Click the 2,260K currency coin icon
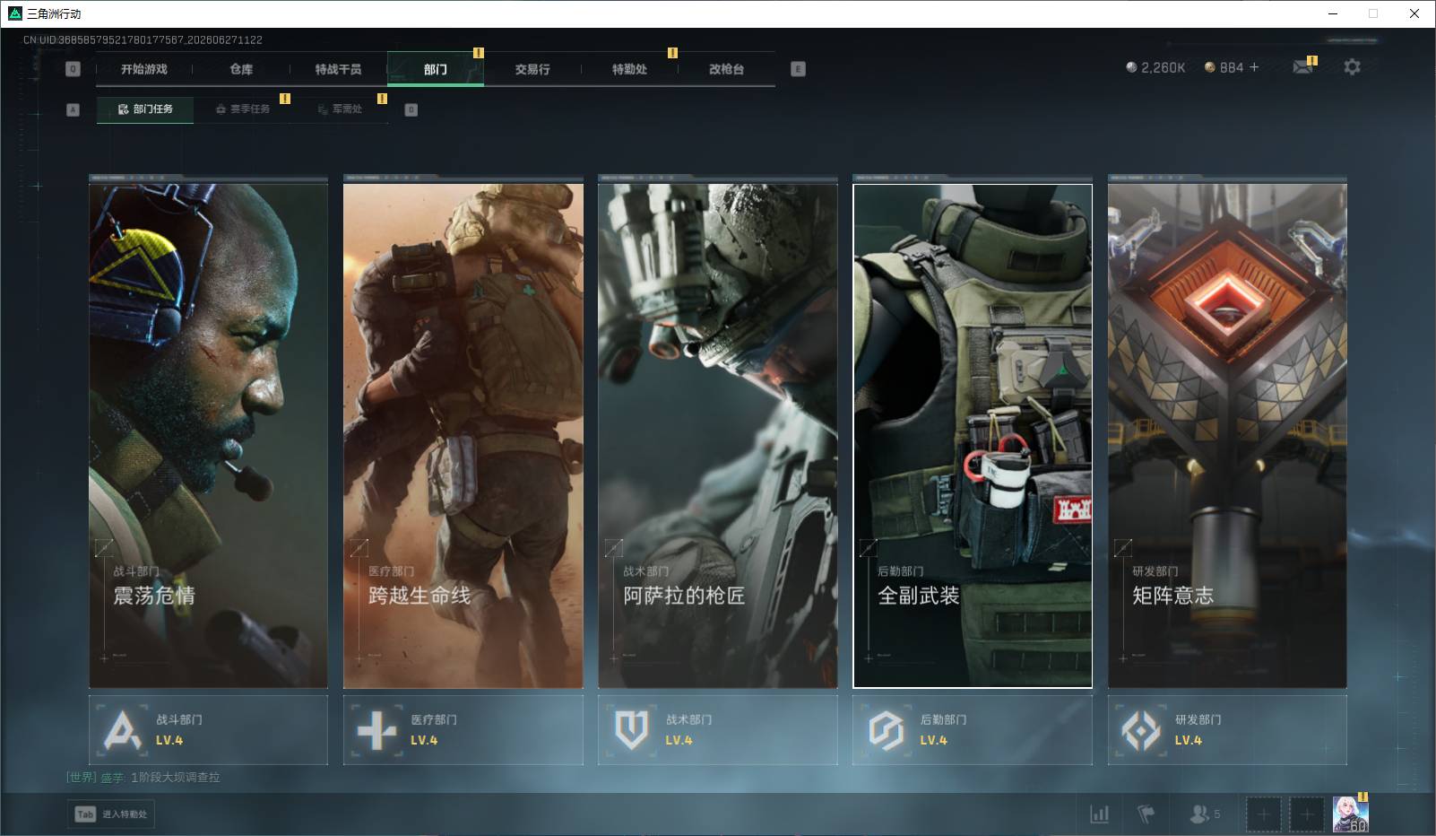 coord(1131,67)
